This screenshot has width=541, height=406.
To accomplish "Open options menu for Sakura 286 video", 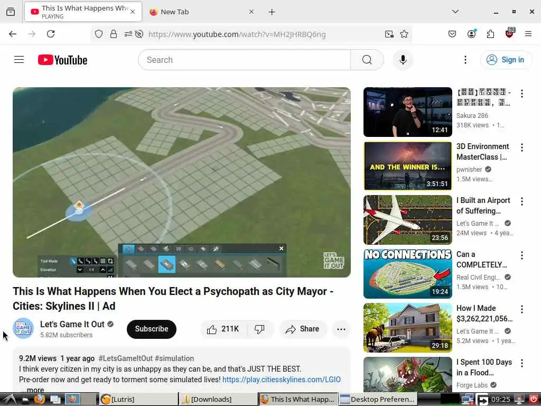I will 521,94.
